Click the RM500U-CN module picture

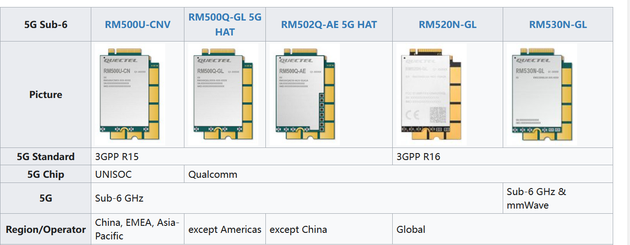pyautogui.click(x=130, y=95)
